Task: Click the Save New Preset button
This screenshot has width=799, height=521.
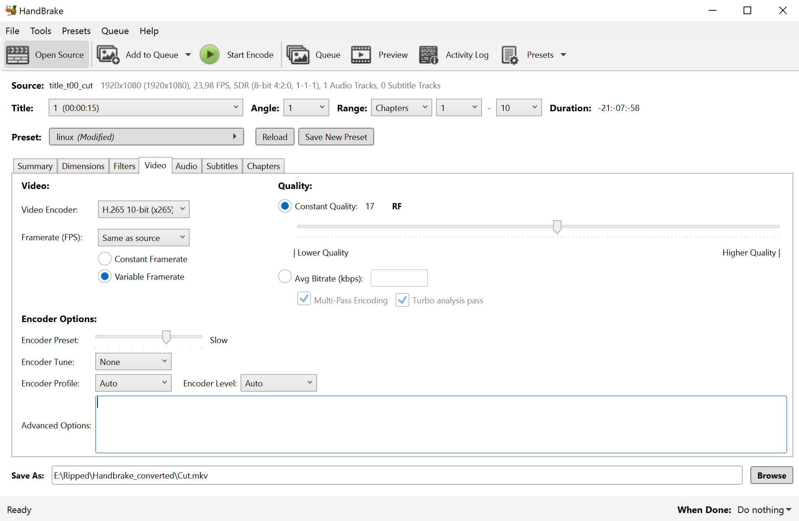Action: pyautogui.click(x=336, y=137)
